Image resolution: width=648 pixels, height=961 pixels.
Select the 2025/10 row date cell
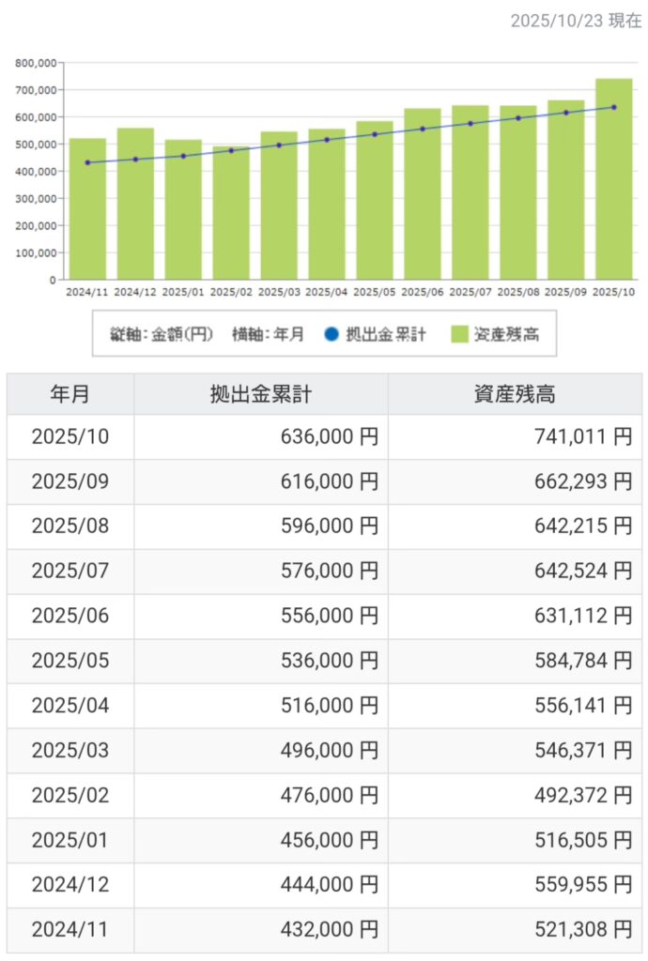point(70,437)
